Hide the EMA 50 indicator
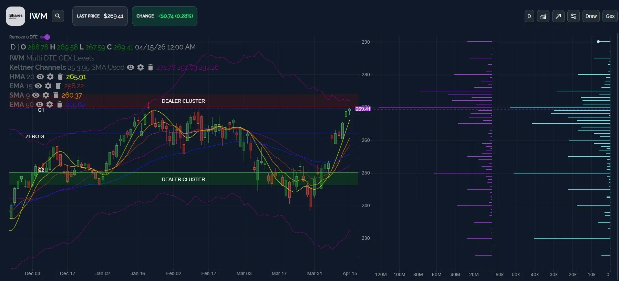Screen dimensions: 619x281 pyautogui.click(x=40, y=104)
